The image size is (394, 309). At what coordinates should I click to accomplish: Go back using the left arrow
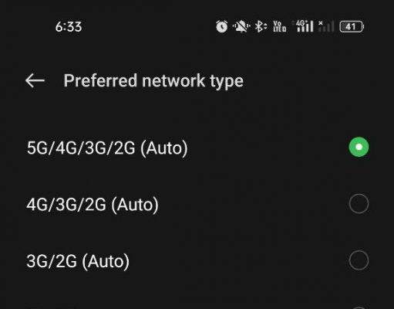tap(35, 80)
